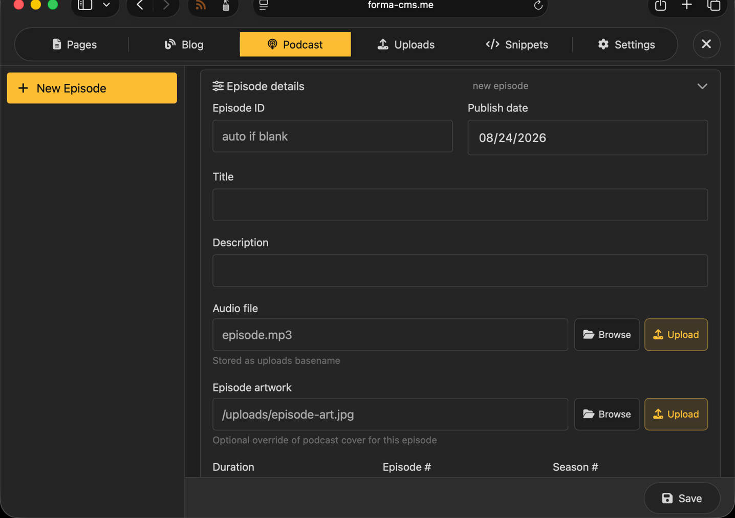Click the browser Share icon
735x518 pixels.
(660, 5)
